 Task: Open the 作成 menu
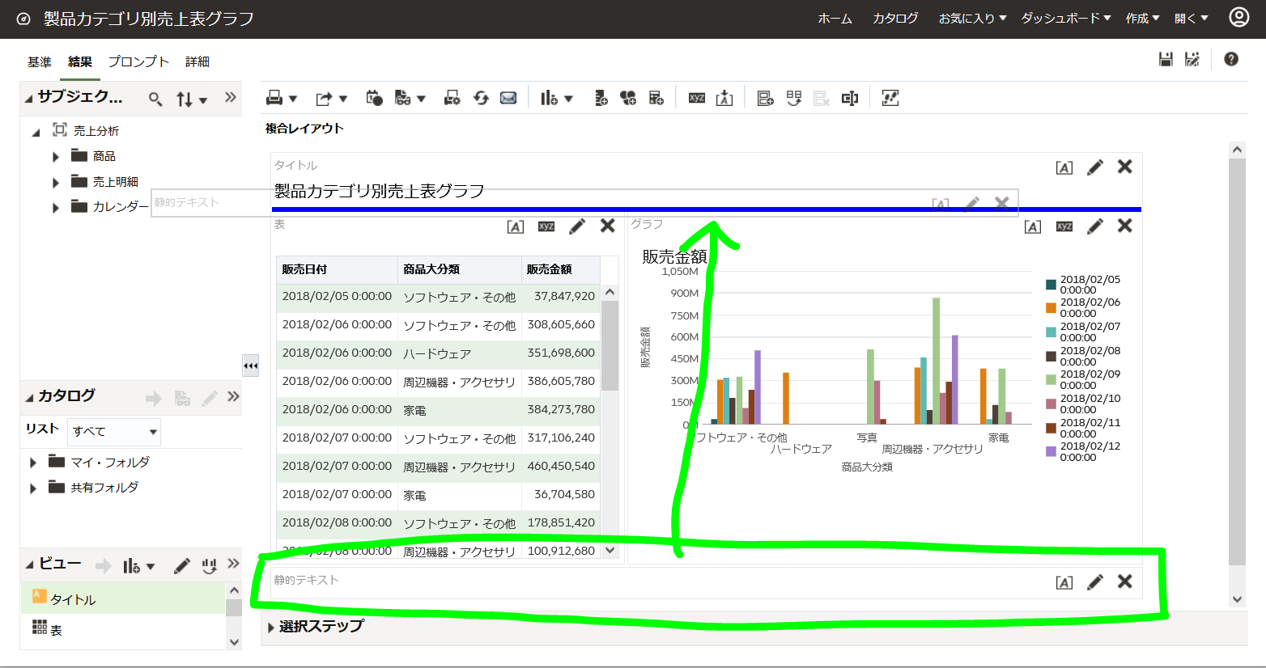(1143, 18)
